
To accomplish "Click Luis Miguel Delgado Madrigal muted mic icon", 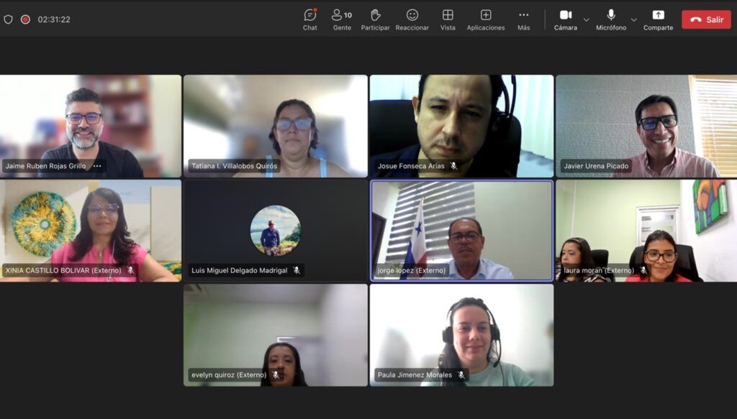I will (297, 270).
